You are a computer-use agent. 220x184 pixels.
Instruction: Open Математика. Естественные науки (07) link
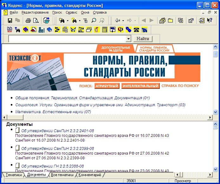pos(53,112)
